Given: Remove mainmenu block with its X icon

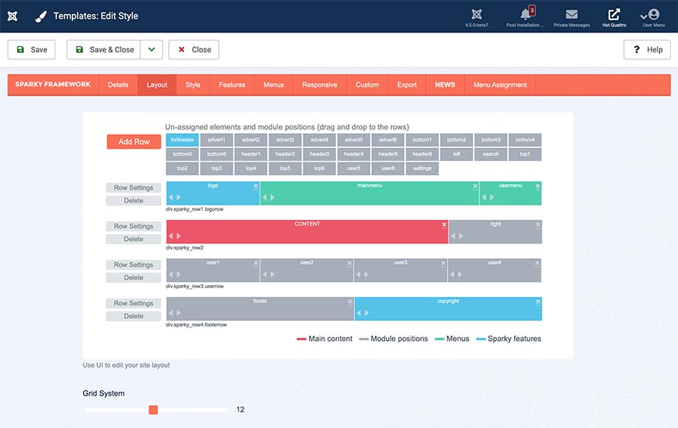Looking at the screenshot, I should [475, 186].
